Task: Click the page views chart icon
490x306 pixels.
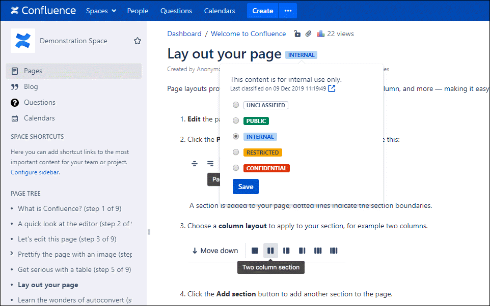Action: [320, 34]
